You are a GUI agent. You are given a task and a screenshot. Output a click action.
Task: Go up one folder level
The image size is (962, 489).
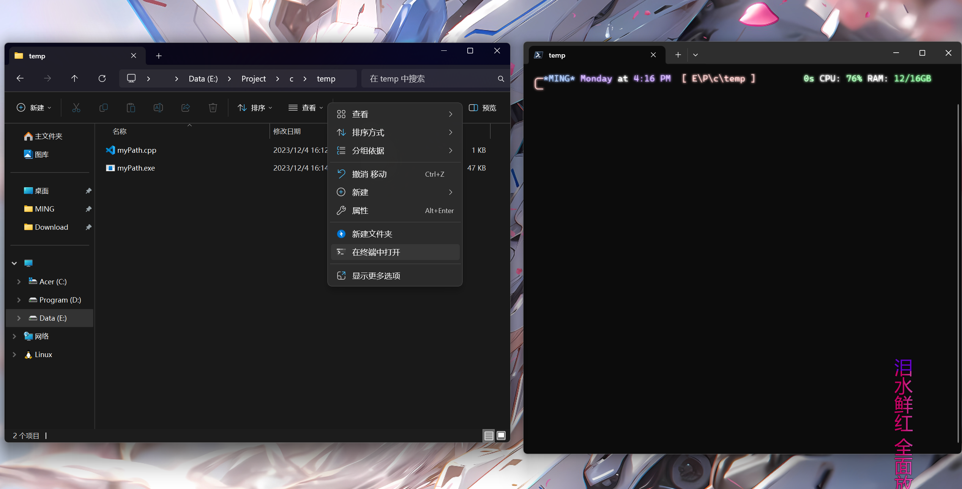coord(74,78)
